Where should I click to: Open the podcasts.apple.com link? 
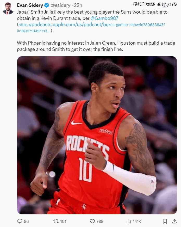point(91,28)
